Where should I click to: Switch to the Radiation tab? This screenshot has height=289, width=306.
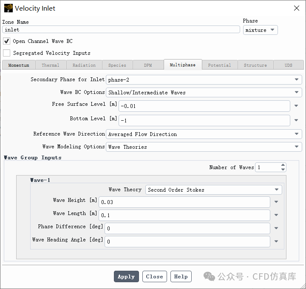84,65
